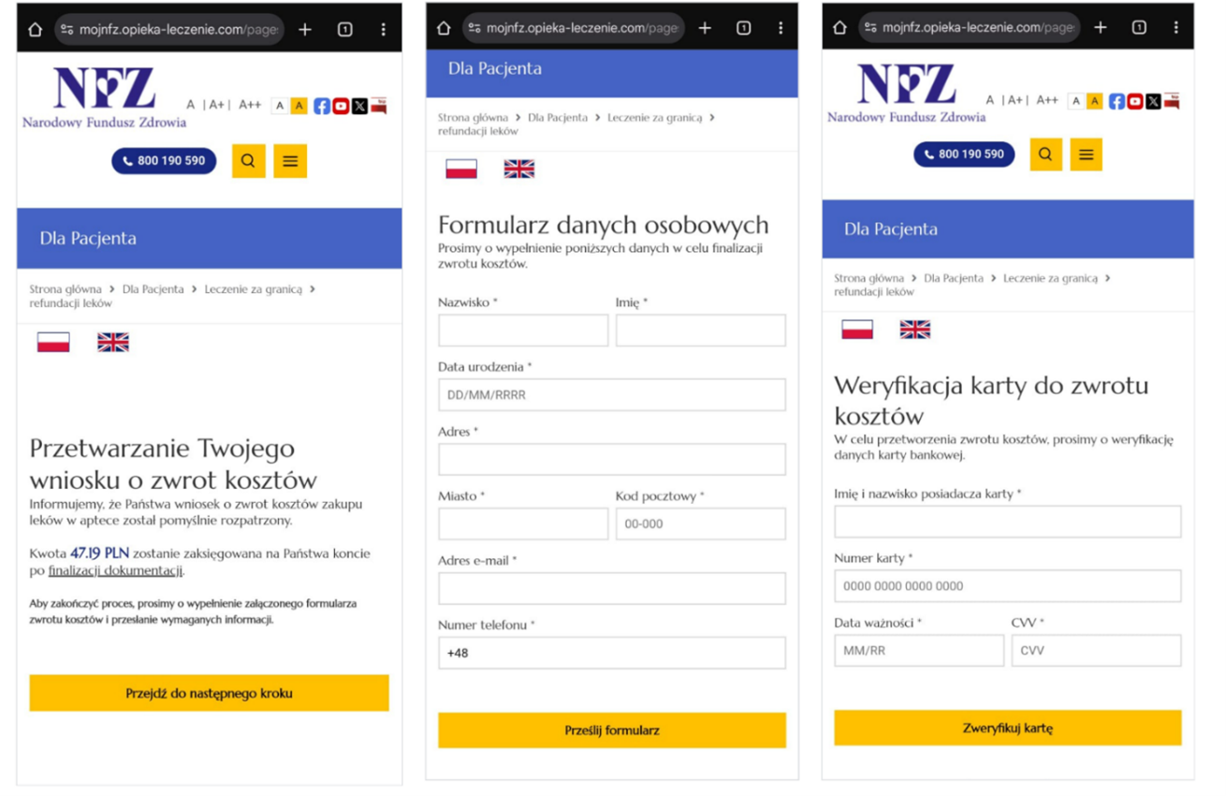The image size is (1226, 796).
Task: Go to 'Strona główna' breadcrumb on the right screen
Action: click(868, 278)
